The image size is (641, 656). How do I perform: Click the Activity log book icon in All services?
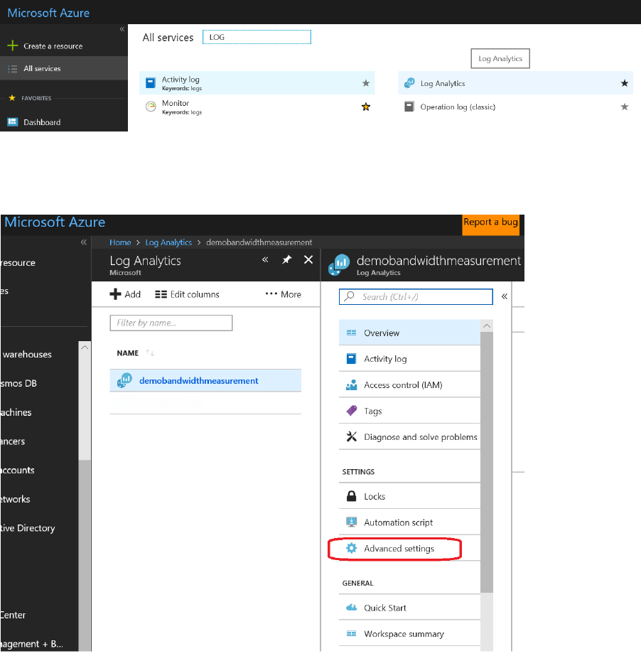[150, 83]
